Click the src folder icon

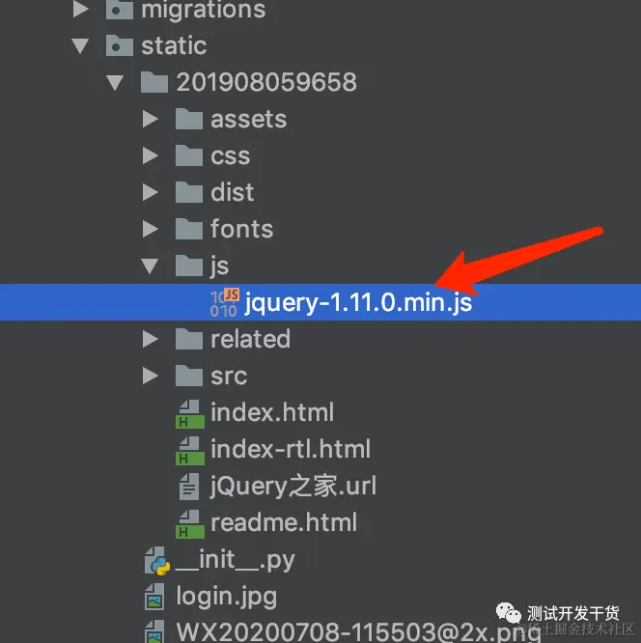tap(189, 376)
